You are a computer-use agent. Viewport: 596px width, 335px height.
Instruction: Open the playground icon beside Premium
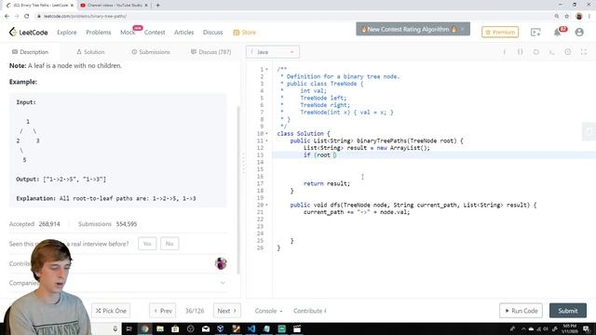(535, 33)
